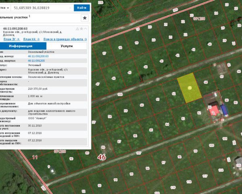Click parcel 65 on the map
Image resolution: width=242 pixels, height=194 pixels.
[x=221, y=76]
